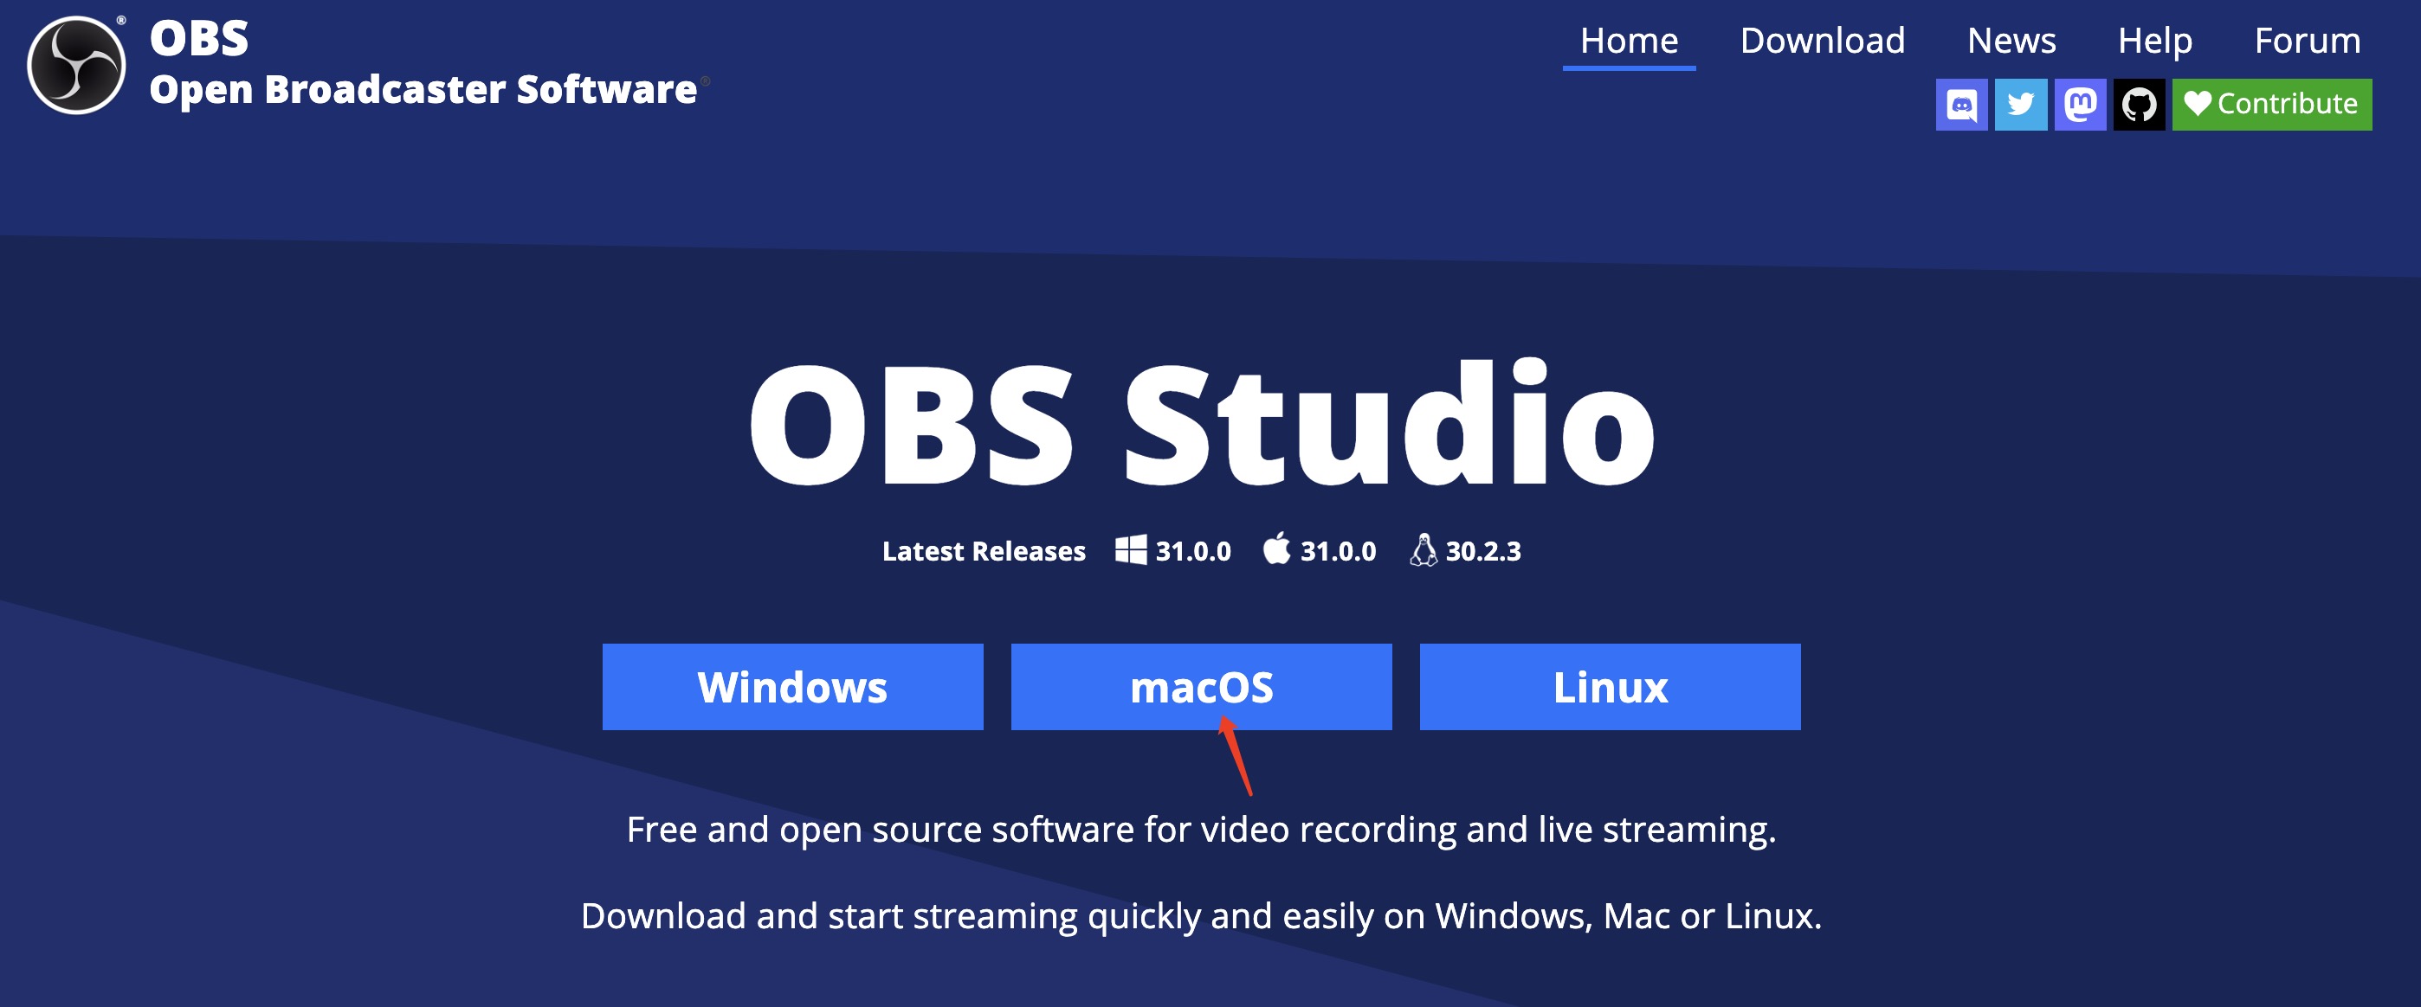This screenshot has width=2421, height=1007.
Task: Click the Linux 30.2.3 version number
Action: tap(1482, 551)
